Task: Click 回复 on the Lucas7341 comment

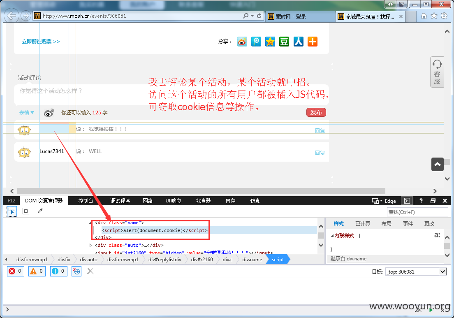Action: (320, 153)
